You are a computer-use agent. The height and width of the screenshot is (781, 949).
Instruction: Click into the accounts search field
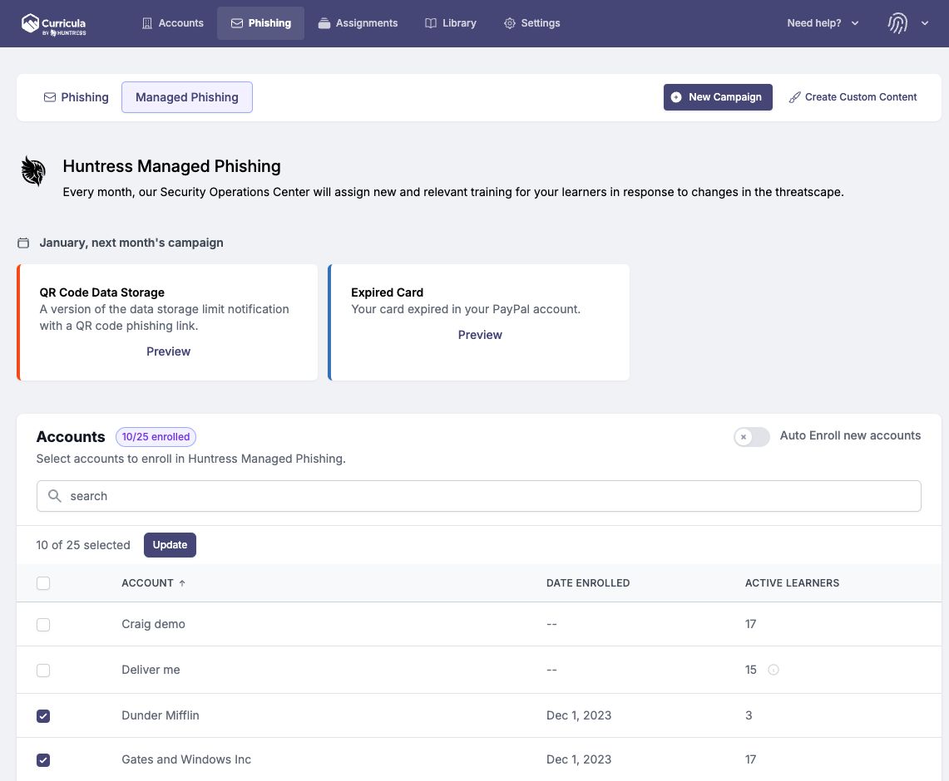click(x=479, y=496)
